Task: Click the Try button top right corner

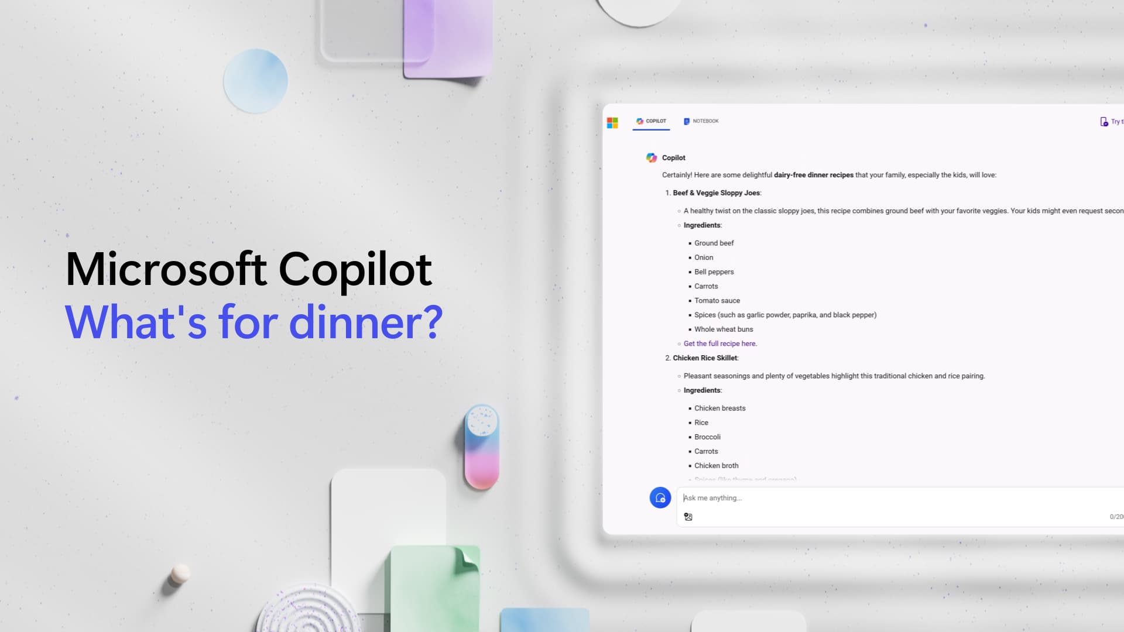Action: pyautogui.click(x=1112, y=121)
